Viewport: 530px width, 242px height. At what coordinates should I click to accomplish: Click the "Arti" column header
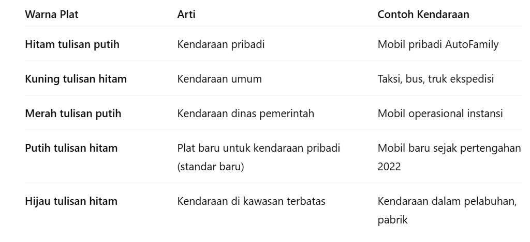coord(186,14)
